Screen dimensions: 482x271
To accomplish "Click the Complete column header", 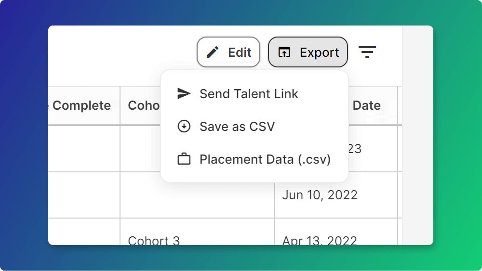I will pyautogui.click(x=81, y=105).
